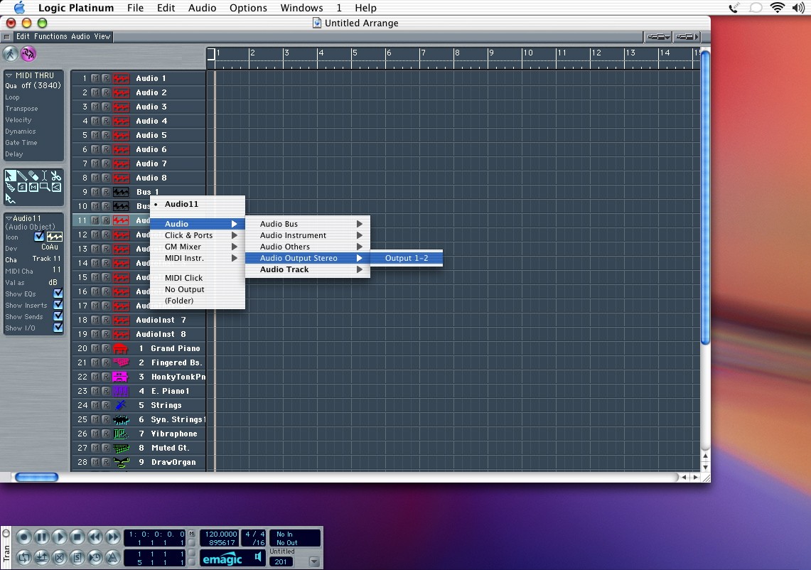Click the 120.0000 tempo display field
This screenshot has height=570, width=811.
(220, 534)
